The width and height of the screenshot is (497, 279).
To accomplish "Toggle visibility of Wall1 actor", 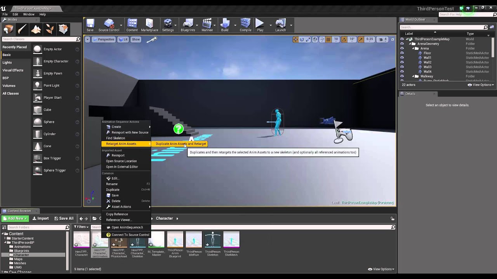I will (402, 58).
